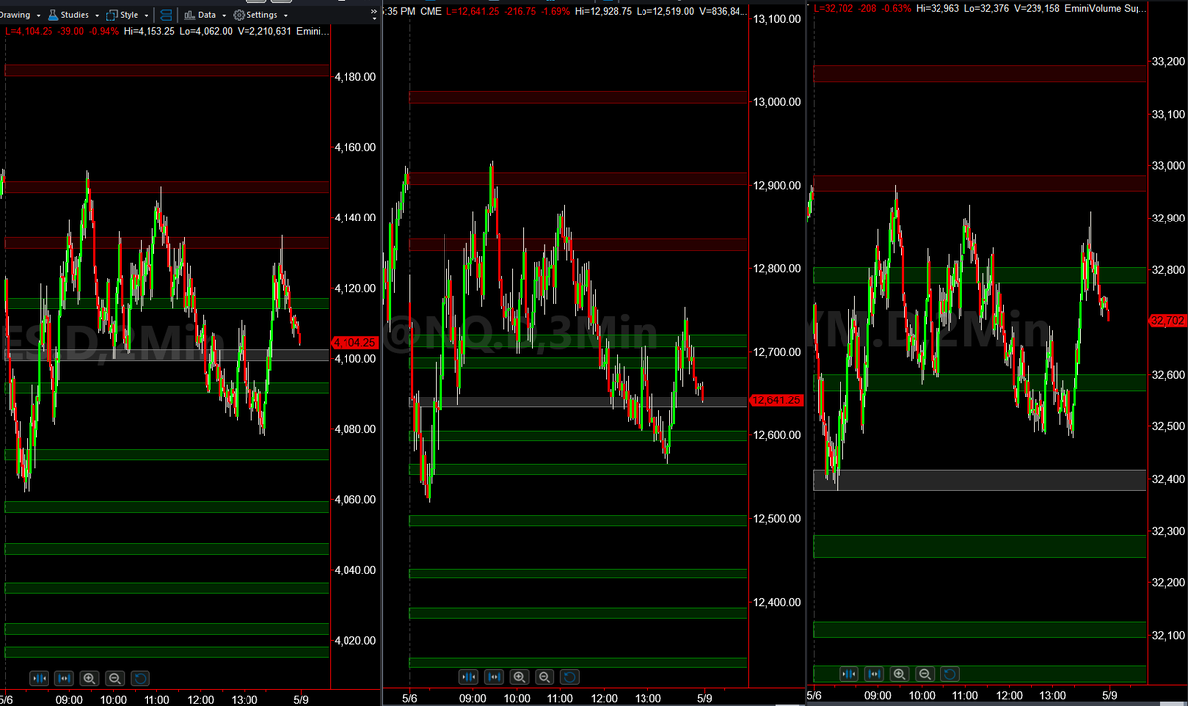Click the 09:00 time label on YM chart
Image resolution: width=1188 pixels, height=706 pixels.
[x=879, y=696]
